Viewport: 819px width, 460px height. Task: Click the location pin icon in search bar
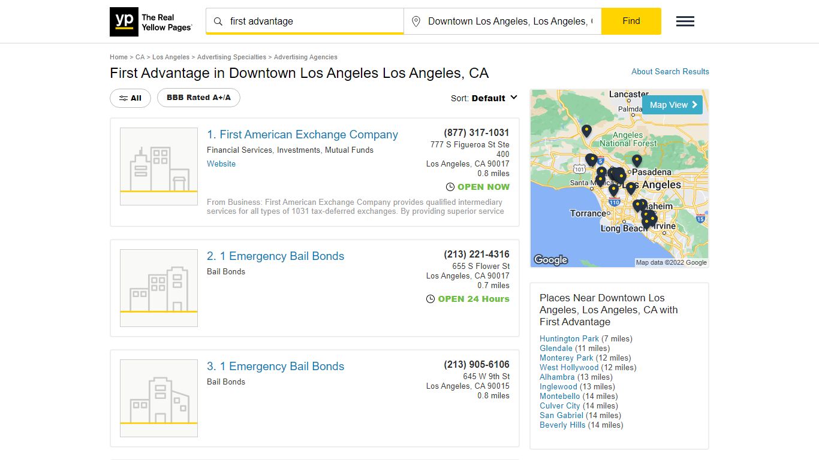click(x=415, y=22)
